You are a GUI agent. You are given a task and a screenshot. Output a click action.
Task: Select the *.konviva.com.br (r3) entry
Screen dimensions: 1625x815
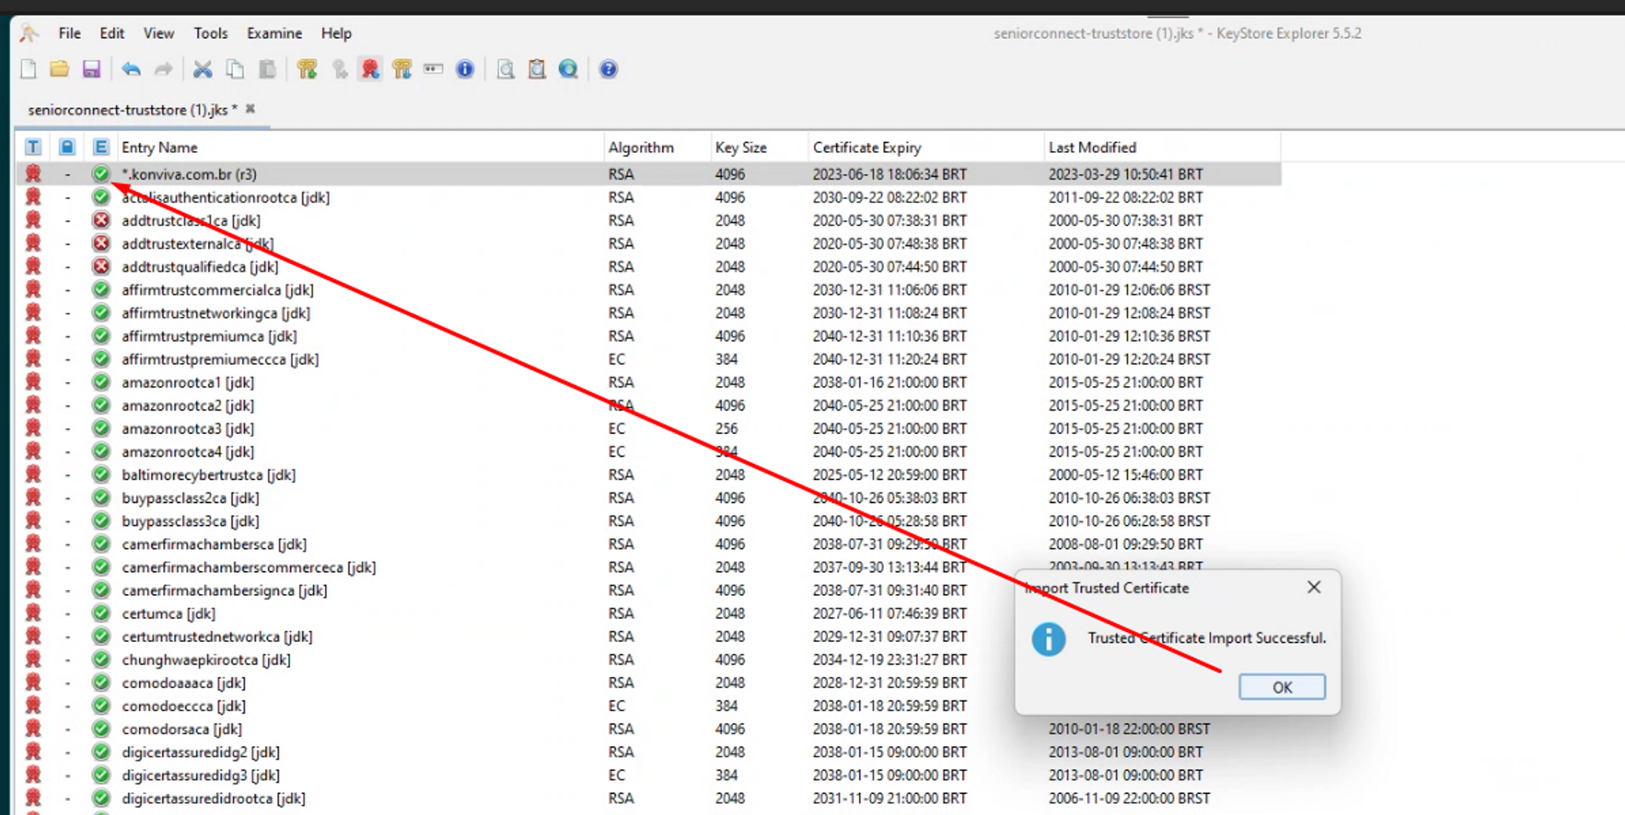click(648, 174)
